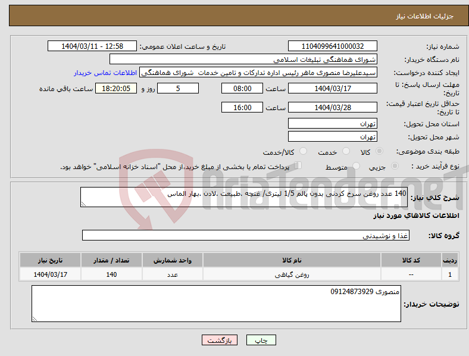
Task: Click the general description text area
Action: pyautogui.click(x=244, y=197)
